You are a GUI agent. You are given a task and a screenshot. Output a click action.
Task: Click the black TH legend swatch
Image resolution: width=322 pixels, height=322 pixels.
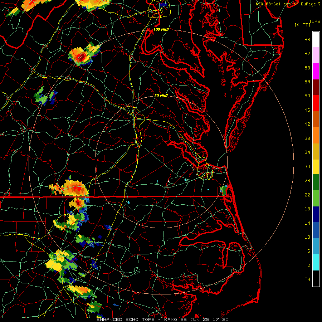point(316,278)
